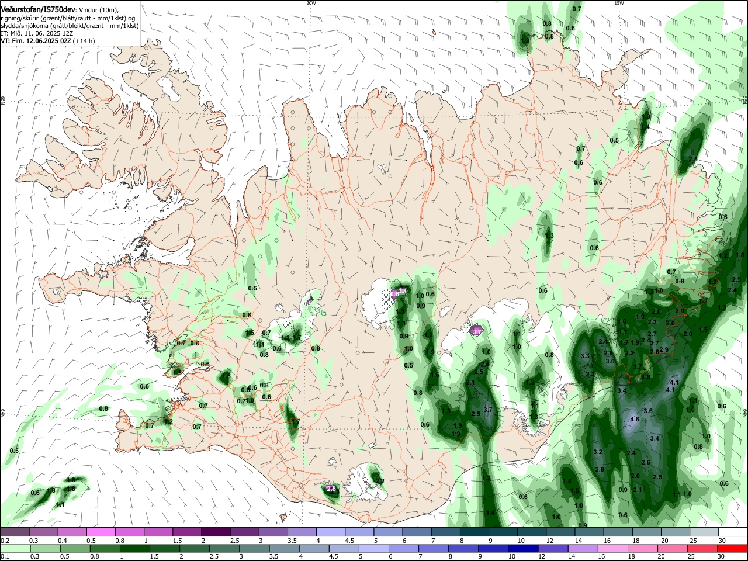Pick upper legend swatch between 4 and 4.5
This screenshot has width=748, height=561.
[x=330, y=532]
